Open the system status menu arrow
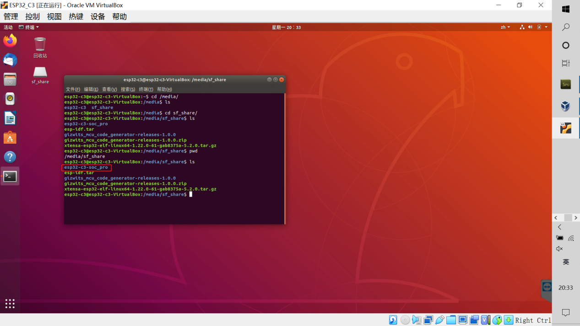 click(x=546, y=27)
